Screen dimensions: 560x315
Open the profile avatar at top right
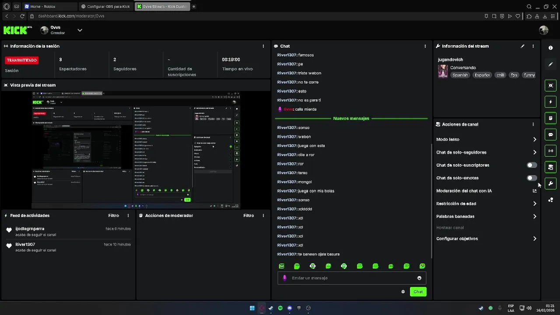(544, 30)
